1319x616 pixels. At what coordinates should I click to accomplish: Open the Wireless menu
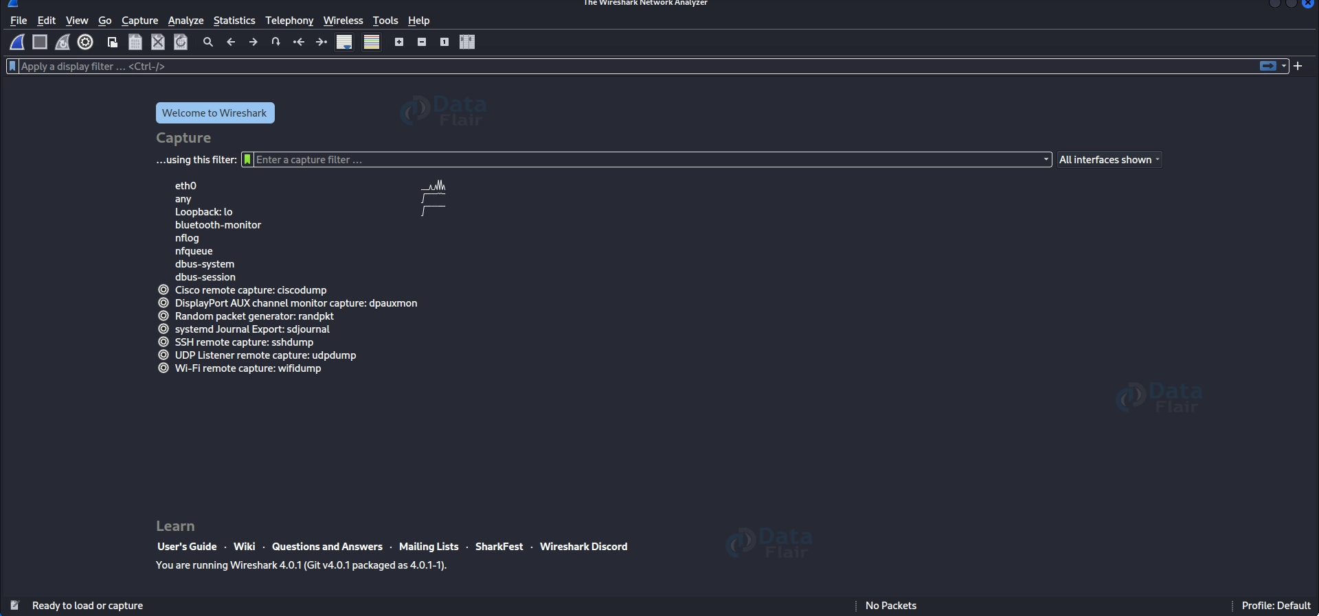coord(343,21)
